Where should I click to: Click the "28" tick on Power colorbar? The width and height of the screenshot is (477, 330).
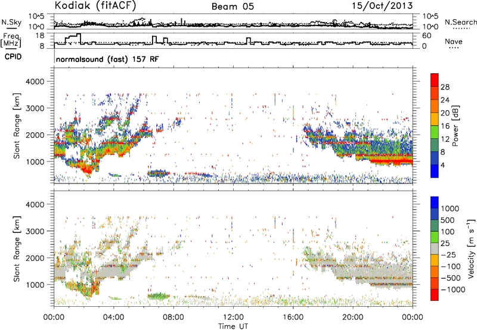[445, 87]
